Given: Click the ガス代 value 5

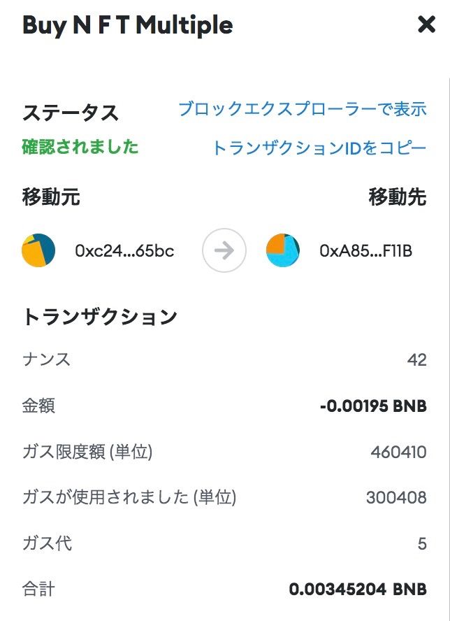Looking at the screenshot, I should click(x=422, y=543).
